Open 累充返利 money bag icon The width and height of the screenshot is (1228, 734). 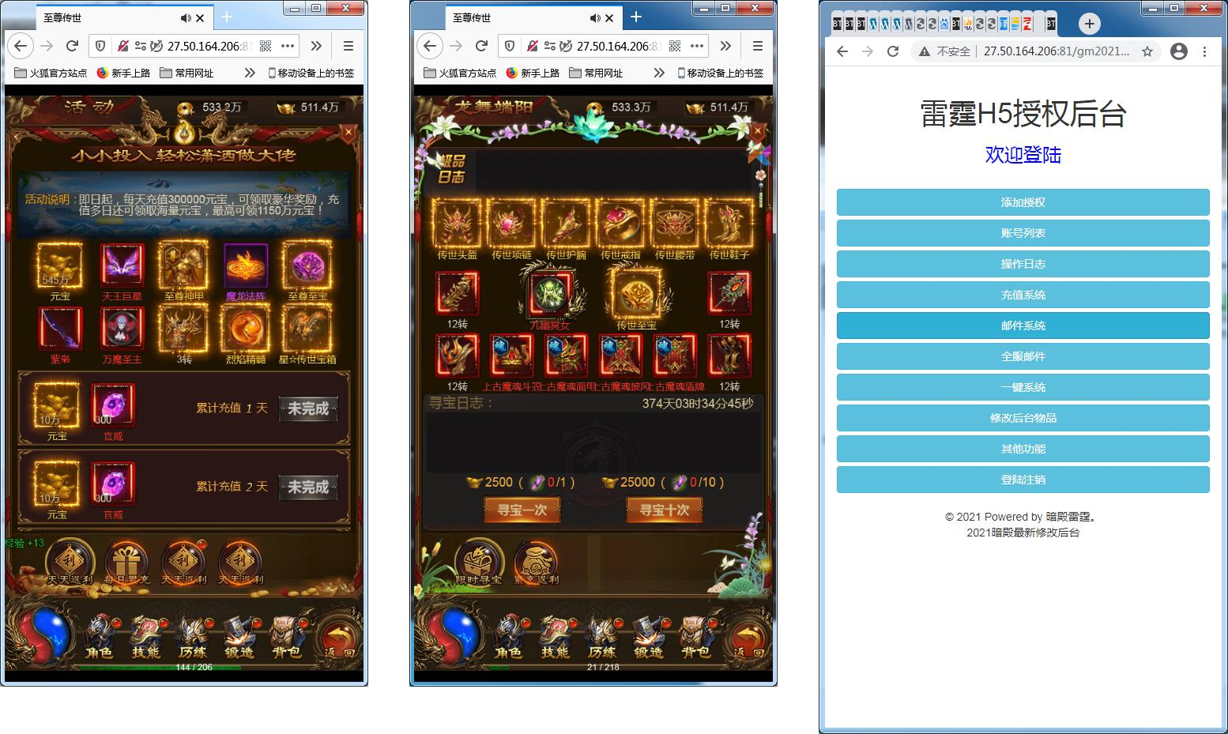(537, 563)
